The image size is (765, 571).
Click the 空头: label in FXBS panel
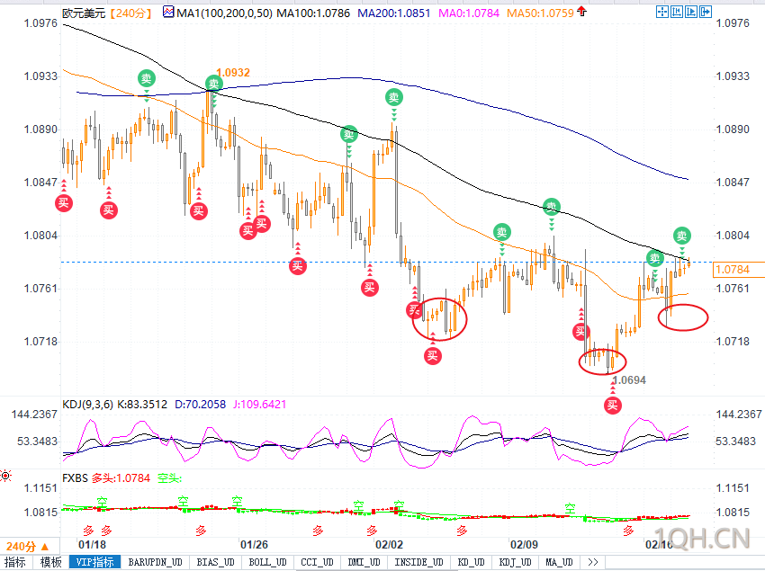[169, 477]
